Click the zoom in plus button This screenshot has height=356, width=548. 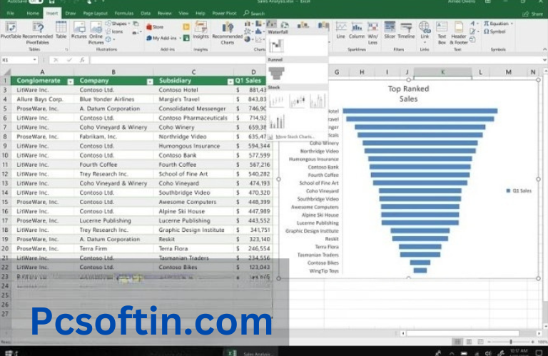pos(532,342)
